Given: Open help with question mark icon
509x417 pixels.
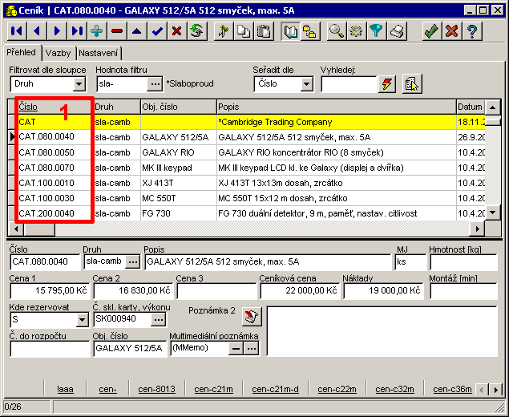Looking at the screenshot, I should pyautogui.click(x=472, y=31).
